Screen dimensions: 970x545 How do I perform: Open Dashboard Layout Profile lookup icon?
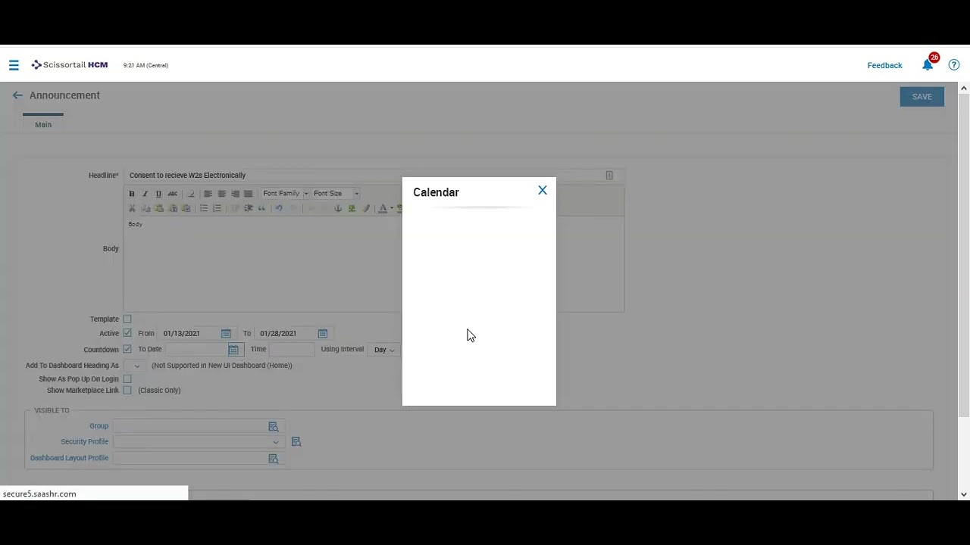(274, 459)
